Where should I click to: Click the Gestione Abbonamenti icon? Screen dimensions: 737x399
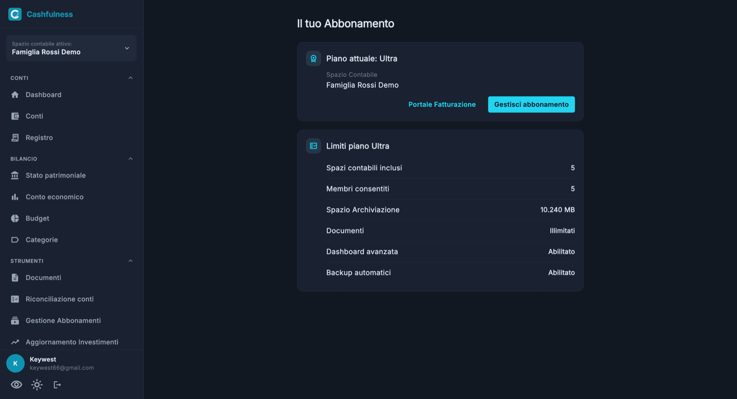click(15, 321)
